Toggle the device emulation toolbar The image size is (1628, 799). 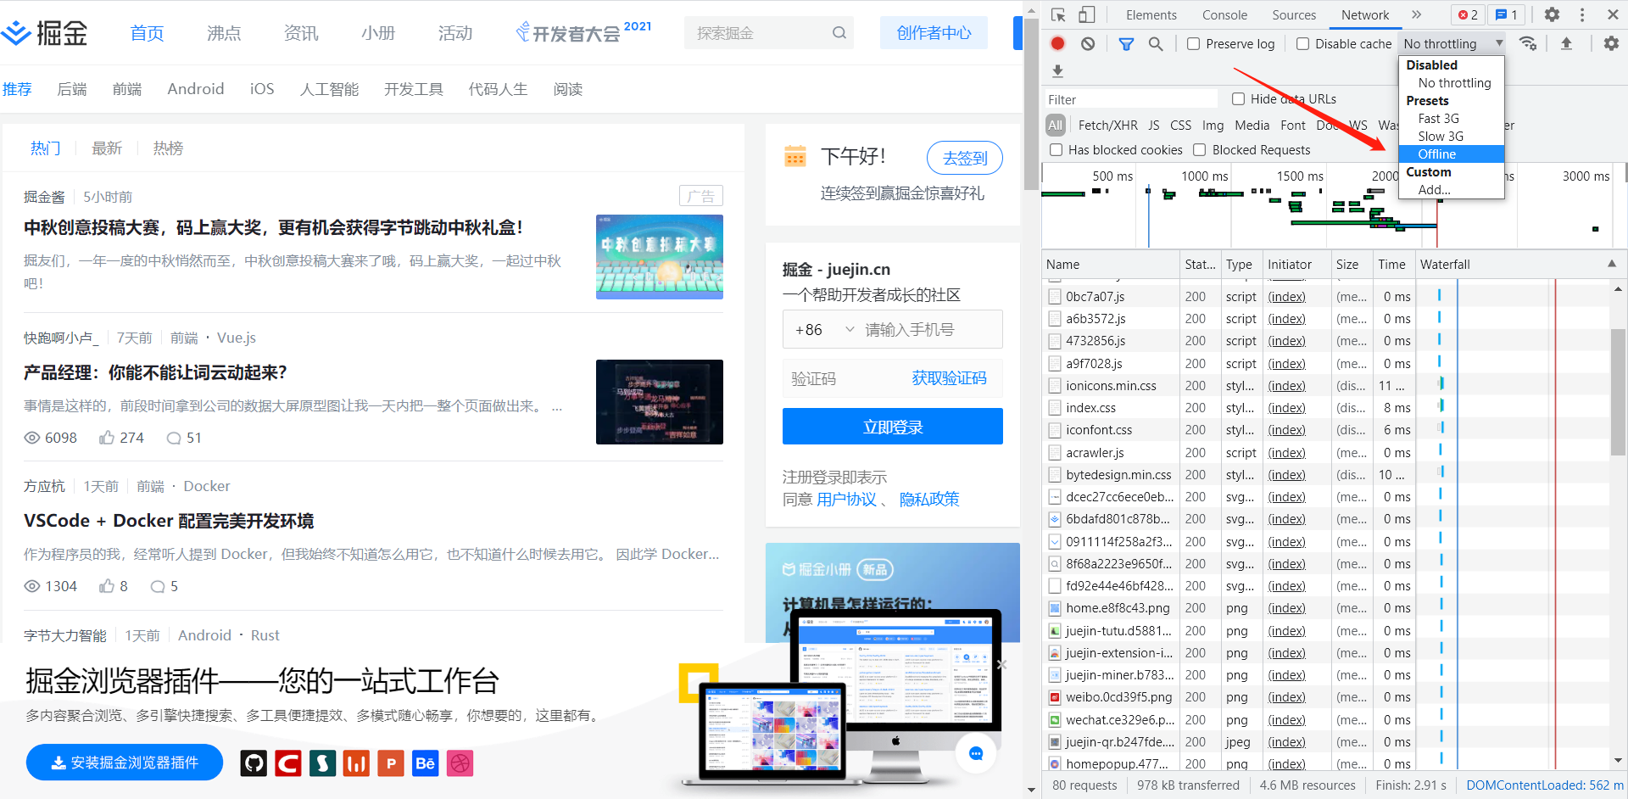coord(1086,14)
